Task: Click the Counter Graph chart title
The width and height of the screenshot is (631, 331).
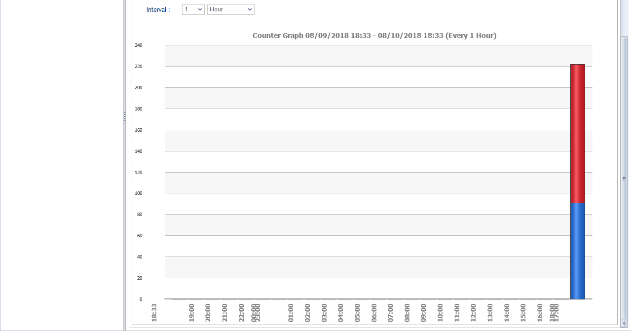Action: click(x=374, y=36)
